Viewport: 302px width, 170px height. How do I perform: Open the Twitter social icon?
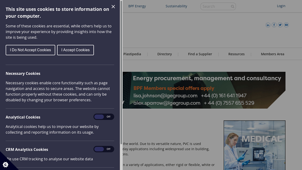[x=280, y=25]
